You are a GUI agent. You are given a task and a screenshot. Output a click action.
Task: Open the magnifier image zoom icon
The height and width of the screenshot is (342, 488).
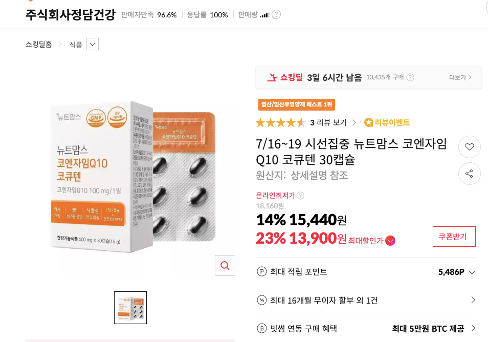pos(225,266)
